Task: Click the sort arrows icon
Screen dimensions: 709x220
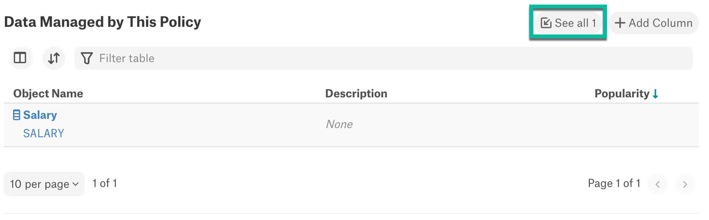Action: pyautogui.click(x=54, y=58)
